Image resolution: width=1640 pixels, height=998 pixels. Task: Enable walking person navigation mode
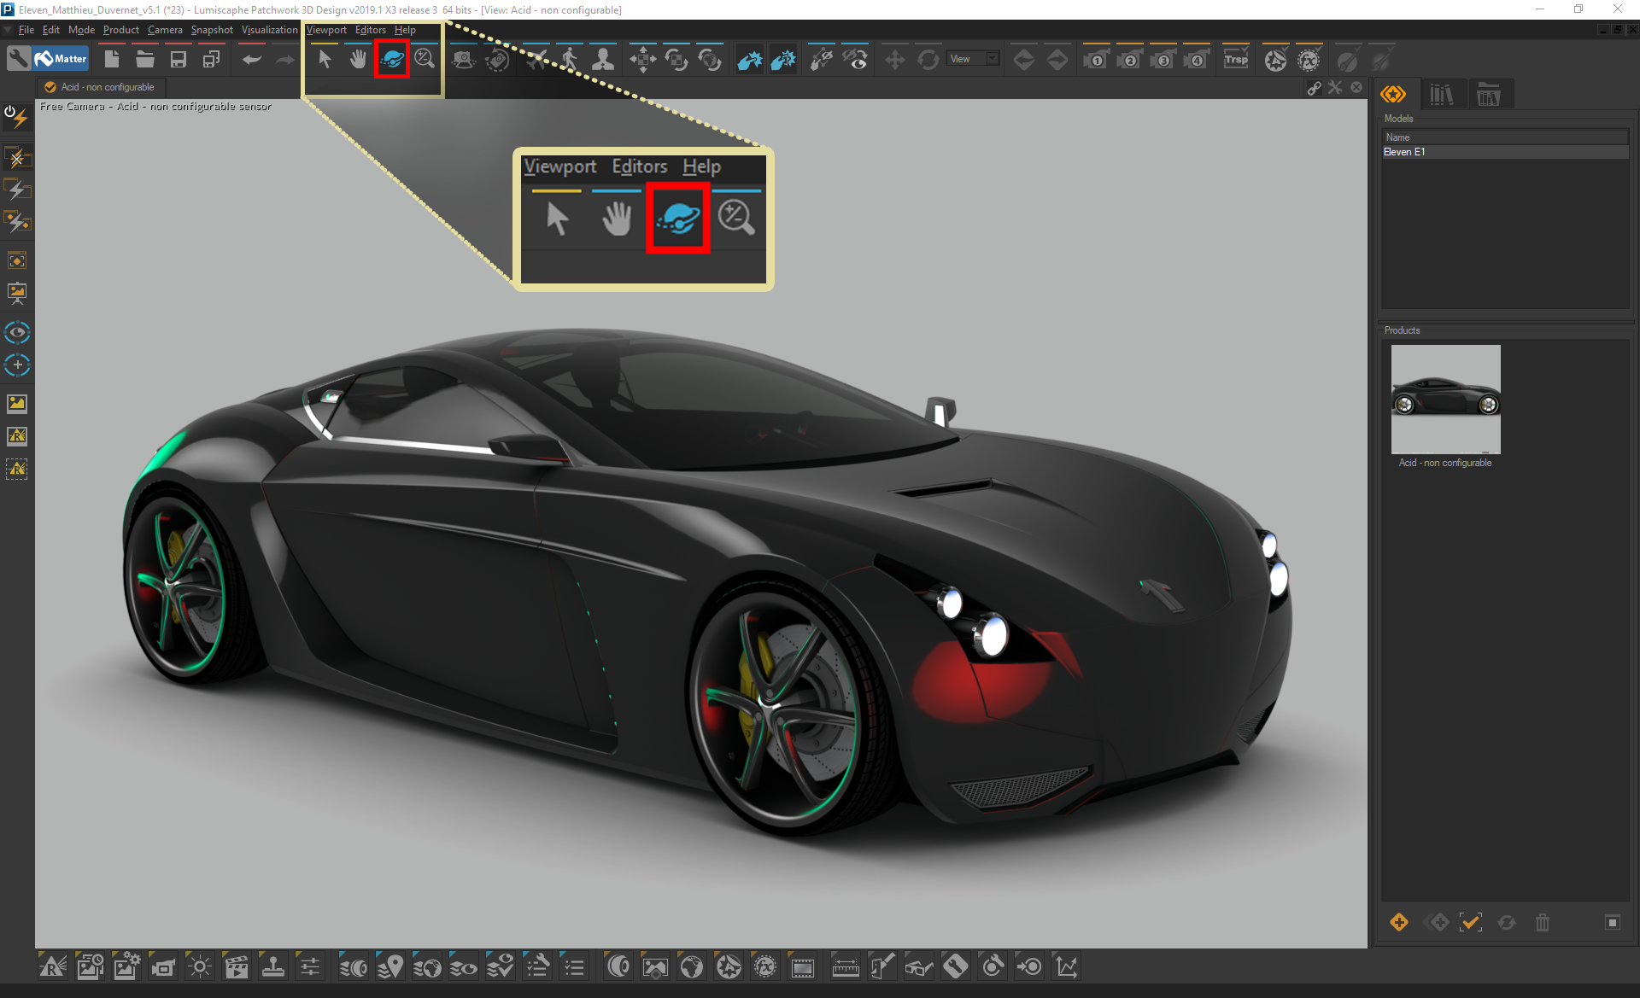(570, 59)
